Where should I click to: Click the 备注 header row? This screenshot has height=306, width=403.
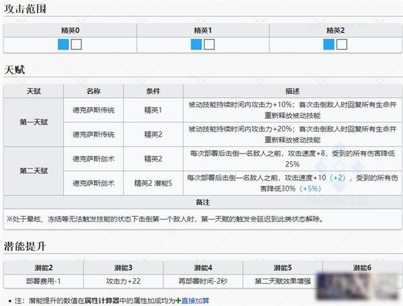(x=203, y=202)
